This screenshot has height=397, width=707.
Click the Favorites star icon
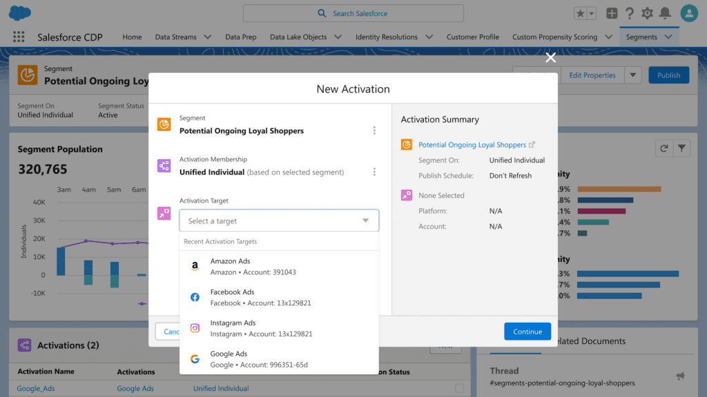[580, 14]
